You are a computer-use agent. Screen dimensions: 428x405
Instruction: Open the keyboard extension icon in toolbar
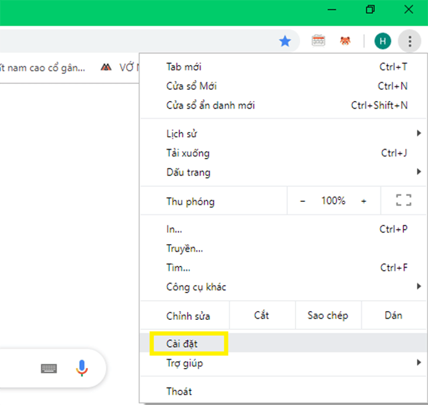pyautogui.click(x=318, y=41)
